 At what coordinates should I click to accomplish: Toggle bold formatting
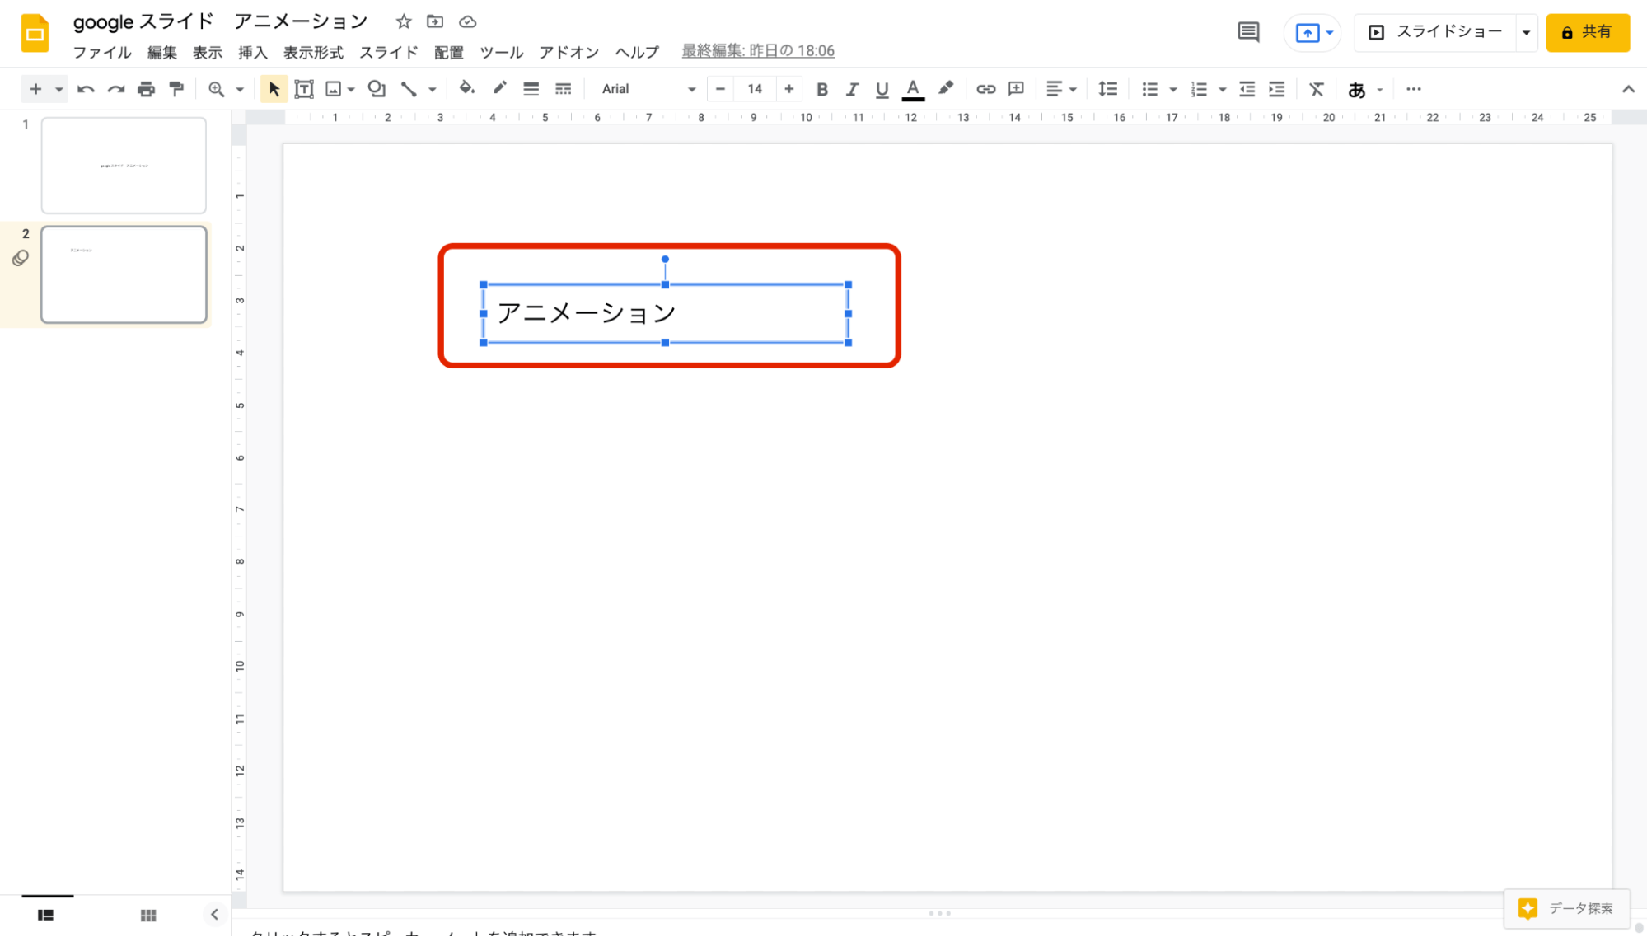(x=821, y=89)
